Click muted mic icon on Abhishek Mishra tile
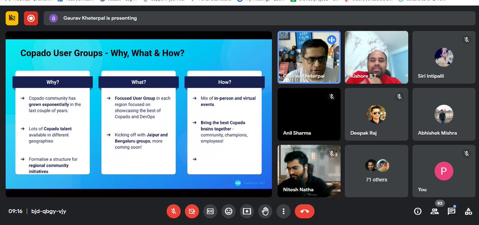The height and width of the screenshot is (225, 479). pyautogui.click(x=466, y=97)
